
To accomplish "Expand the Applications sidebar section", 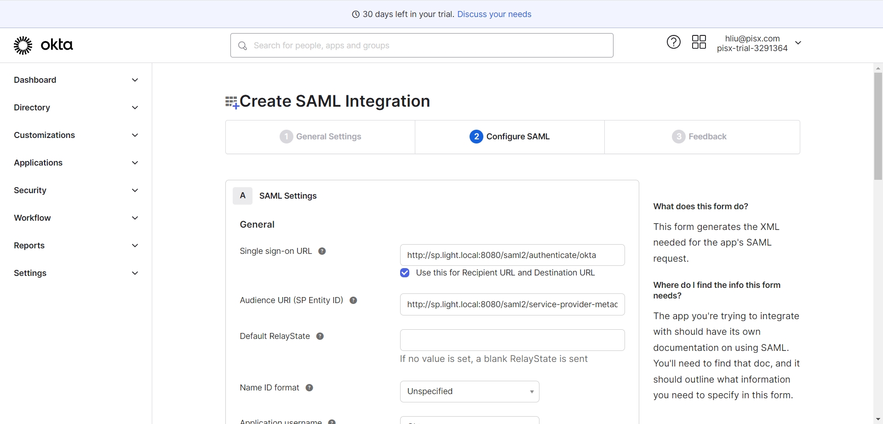I will [x=76, y=163].
